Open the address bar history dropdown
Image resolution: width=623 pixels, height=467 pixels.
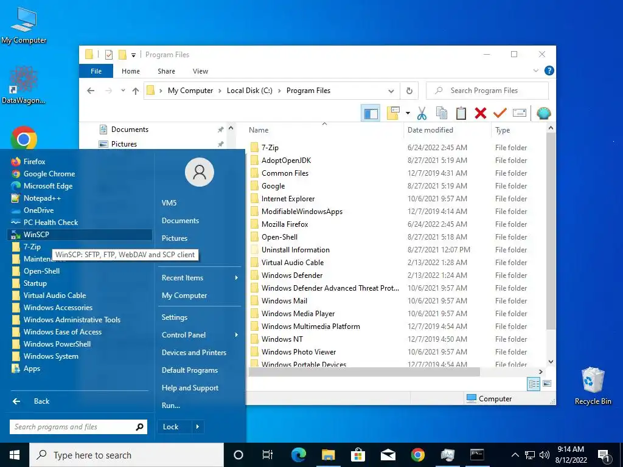(391, 91)
